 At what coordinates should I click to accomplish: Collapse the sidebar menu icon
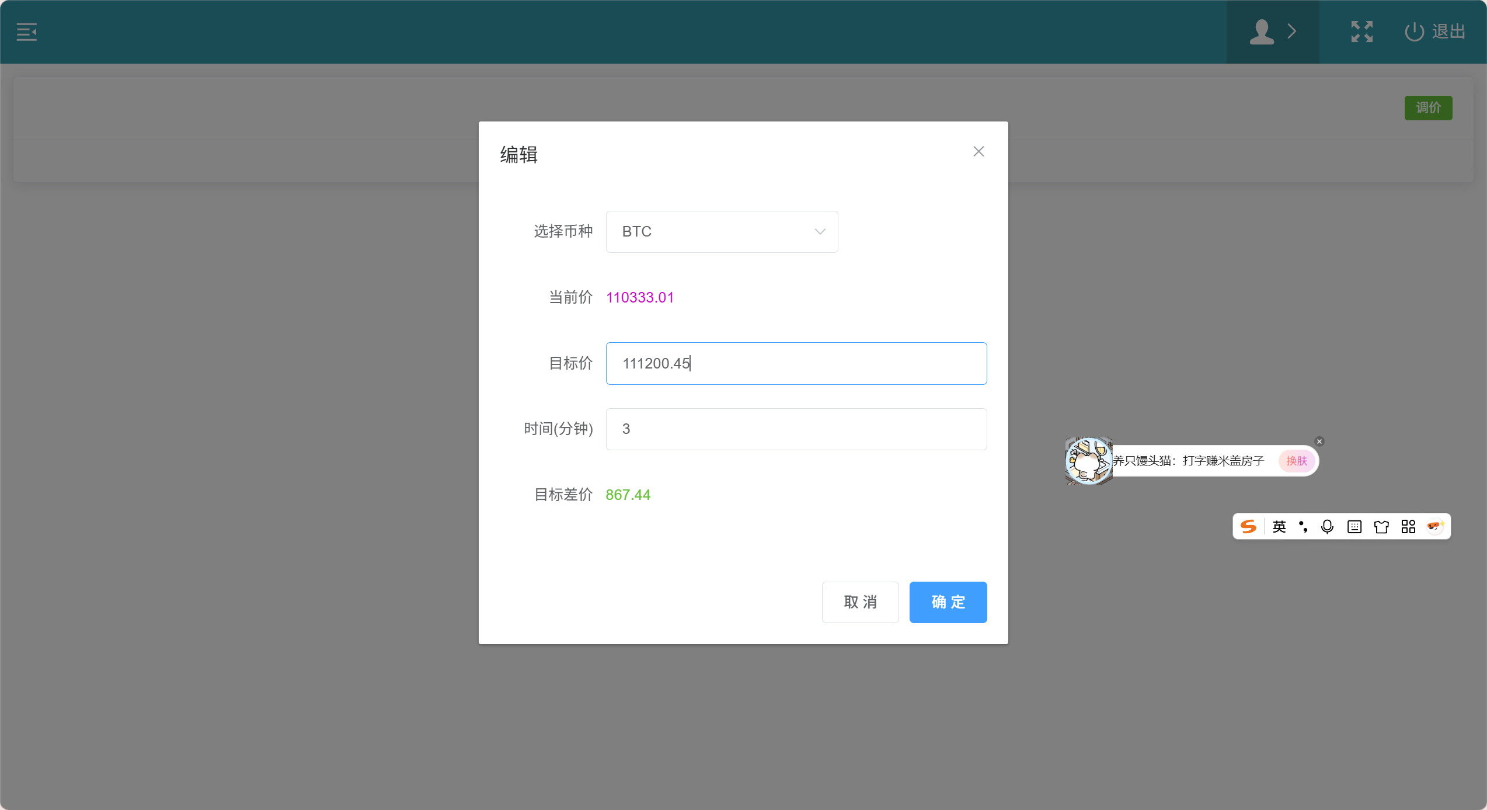tap(27, 32)
